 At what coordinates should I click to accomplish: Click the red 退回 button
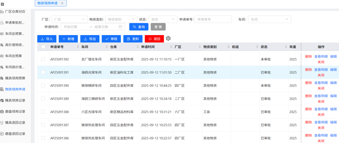(x=154, y=39)
